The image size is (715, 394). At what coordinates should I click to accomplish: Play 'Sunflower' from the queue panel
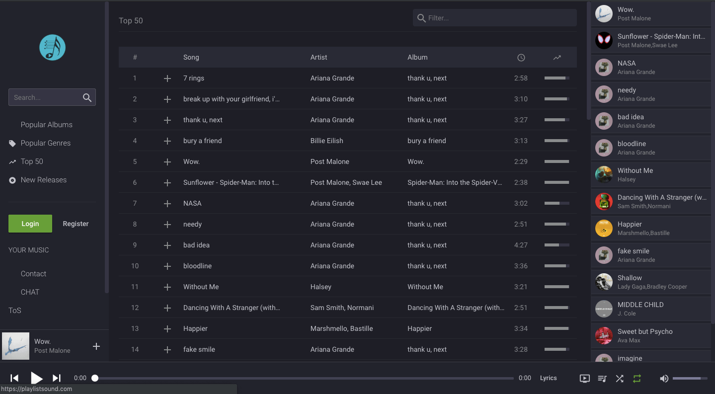tap(651, 40)
